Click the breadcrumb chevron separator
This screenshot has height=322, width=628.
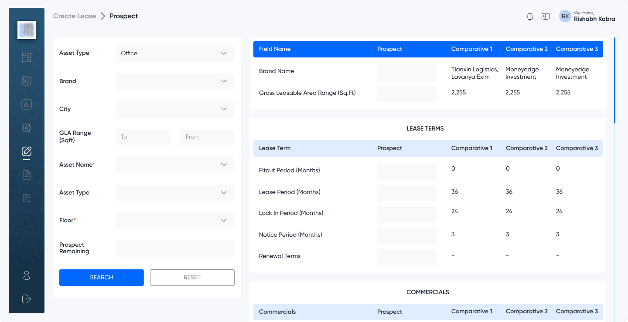[x=103, y=16]
